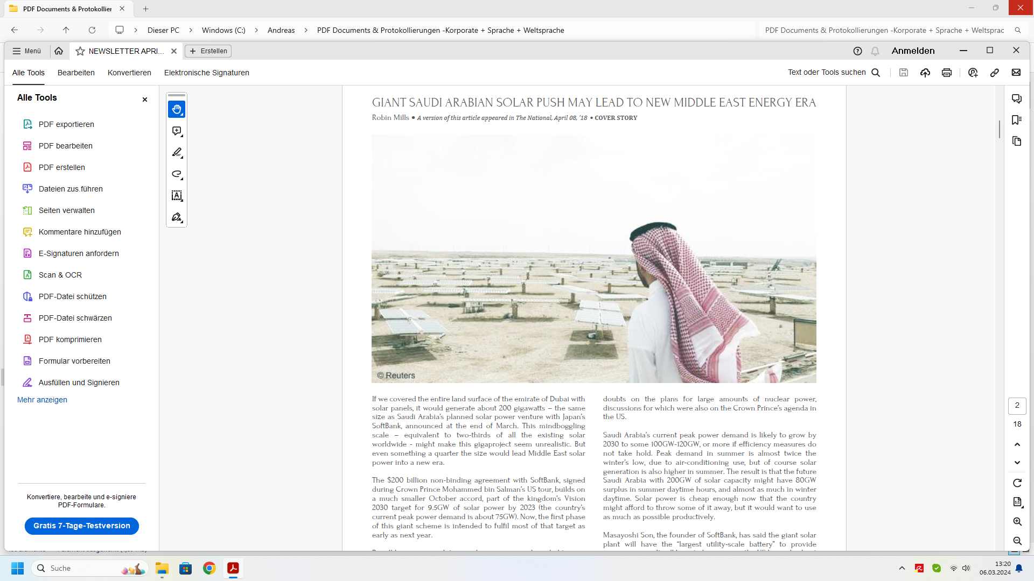
Task: Start the Gratis 7-Tage-Testversion
Action: (82, 526)
